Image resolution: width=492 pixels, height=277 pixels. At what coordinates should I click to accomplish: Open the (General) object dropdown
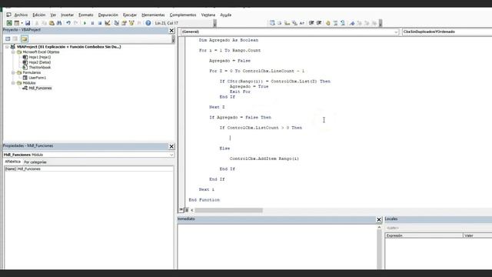tap(396, 32)
